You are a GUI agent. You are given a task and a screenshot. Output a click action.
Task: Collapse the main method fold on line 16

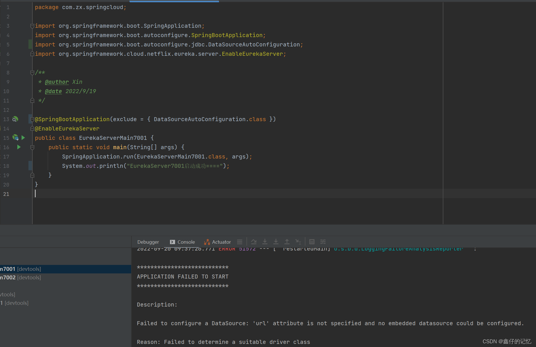[32, 147]
